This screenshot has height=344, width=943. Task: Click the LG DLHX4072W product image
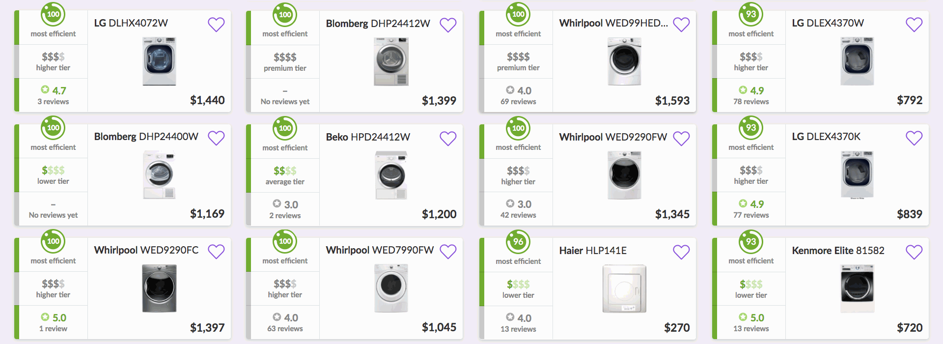159,61
